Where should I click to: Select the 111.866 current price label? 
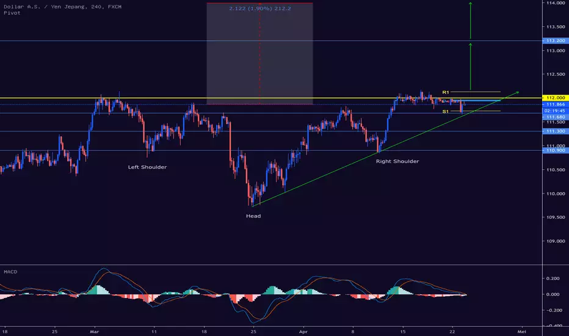click(555, 104)
